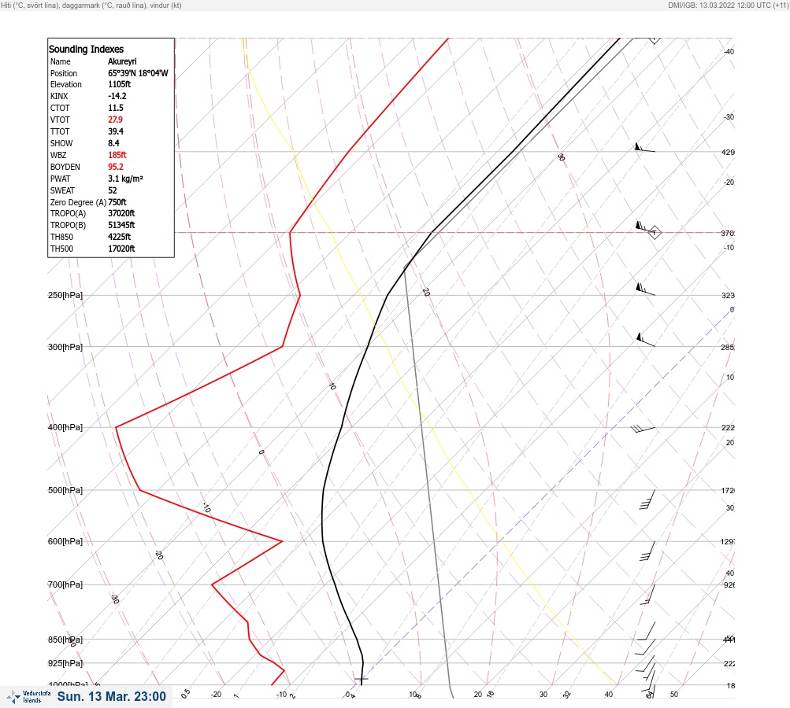Click the '300[hPa]' pressure label
790x708 pixels.
click(65, 347)
